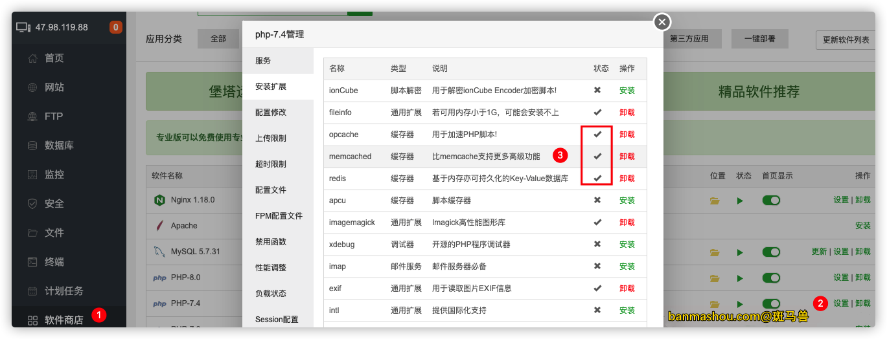Select the 安装扩展 tab
Viewport: 887px width, 339px height.
(x=278, y=86)
